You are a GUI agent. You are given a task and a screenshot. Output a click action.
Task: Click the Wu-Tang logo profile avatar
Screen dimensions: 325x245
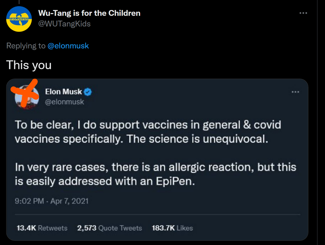(x=19, y=19)
